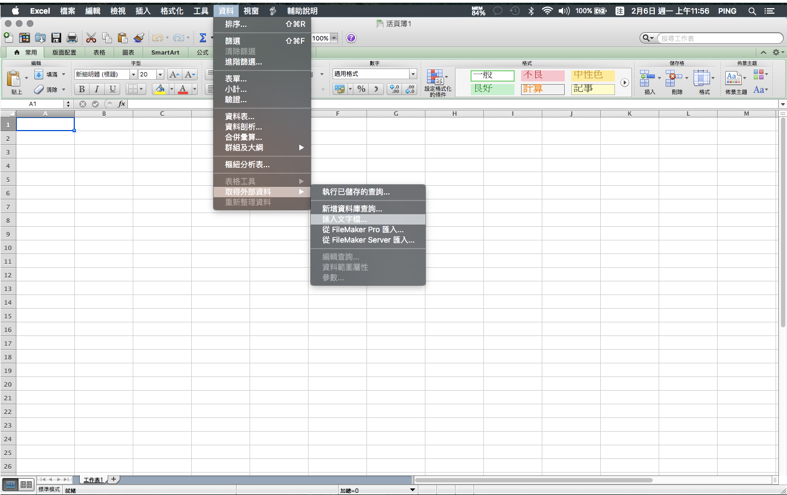The image size is (787, 495).
Task: Collapse the ribbon with chevron
Action: click(764, 52)
